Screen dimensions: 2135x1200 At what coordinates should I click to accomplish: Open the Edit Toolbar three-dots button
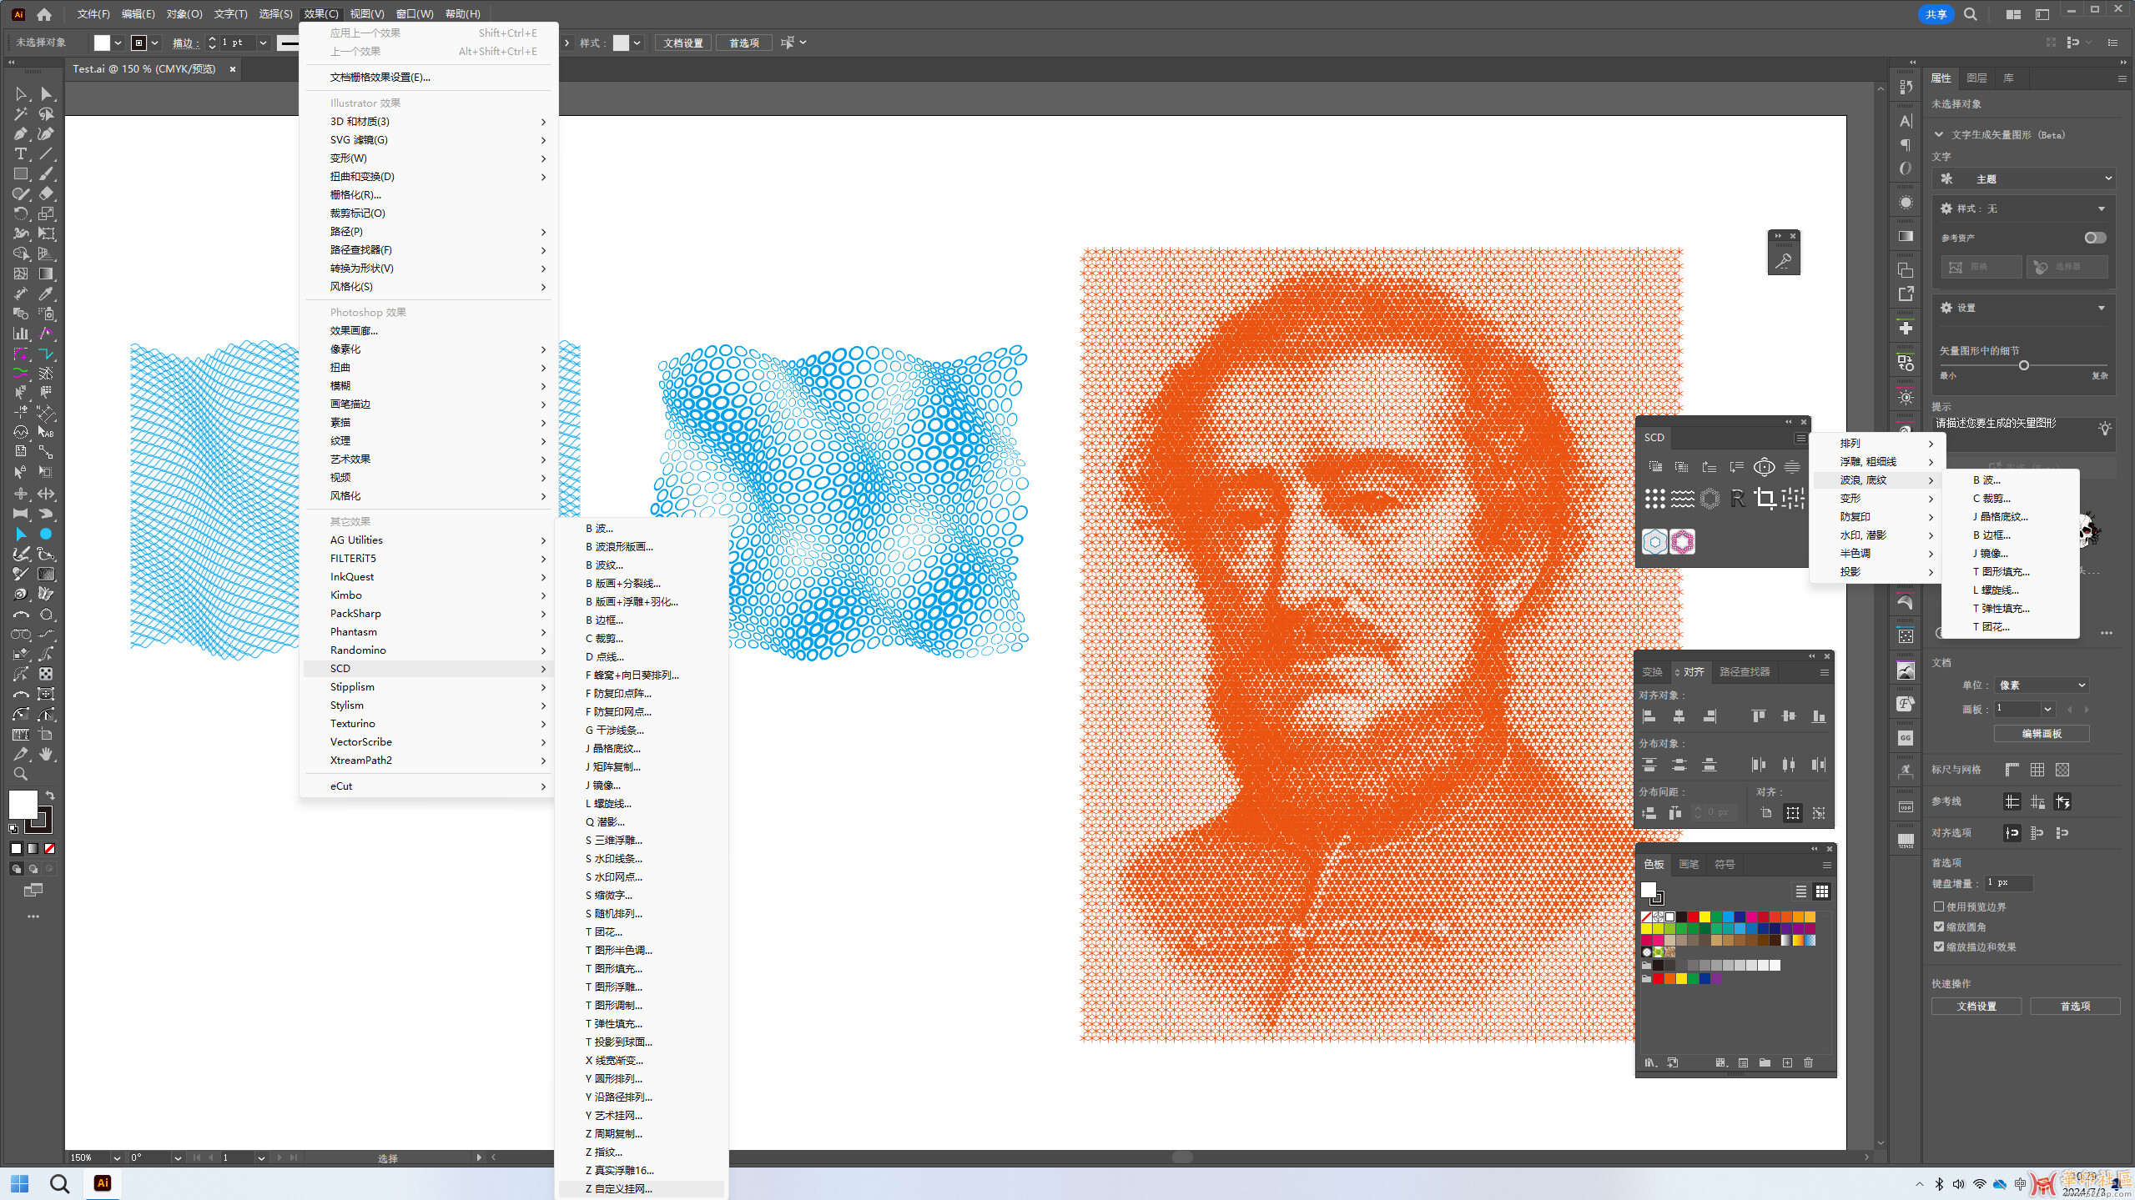[33, 916]
